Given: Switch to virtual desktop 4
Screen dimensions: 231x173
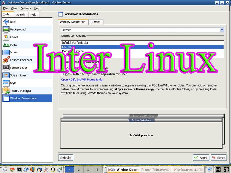Looking at the screenshot, I should tap(97, 170).
